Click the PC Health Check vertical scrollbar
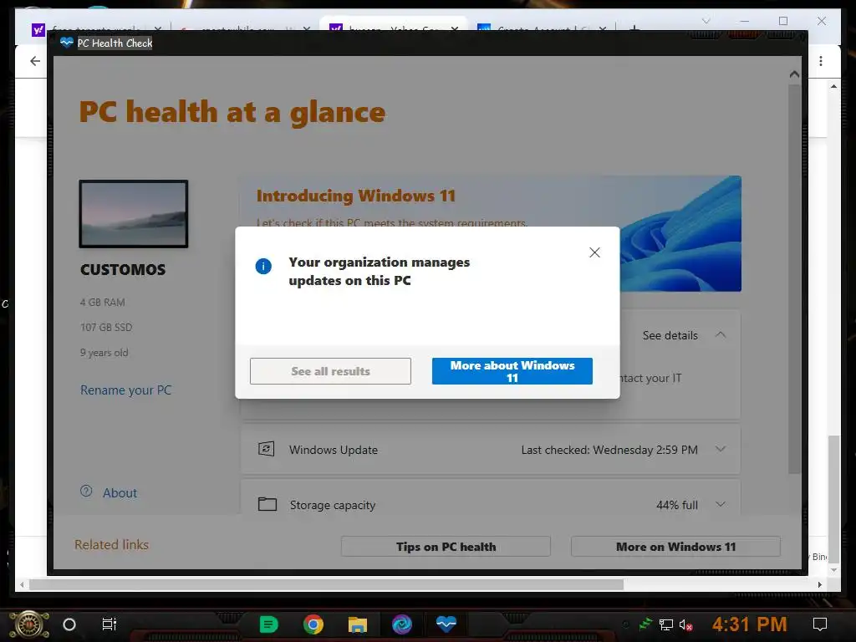This screenshot has height=642, width=856. [x=794, y=278]
